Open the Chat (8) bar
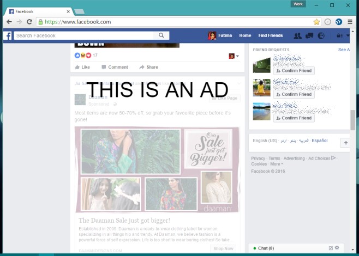 [296, 248]
